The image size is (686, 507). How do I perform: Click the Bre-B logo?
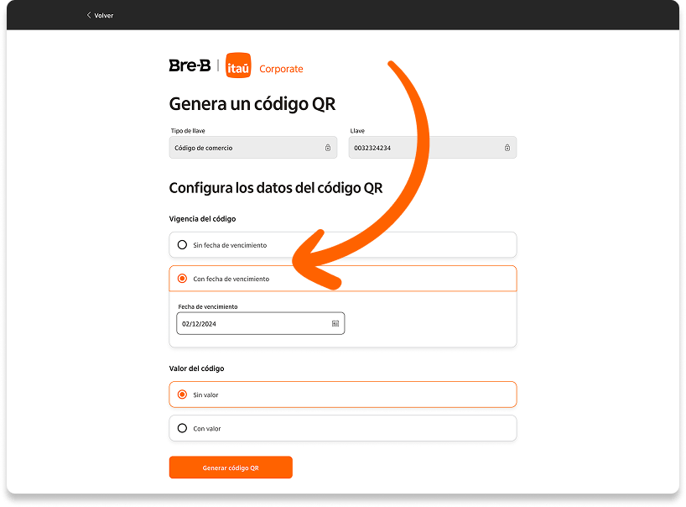pyautogui.click(x=190, y=65)
